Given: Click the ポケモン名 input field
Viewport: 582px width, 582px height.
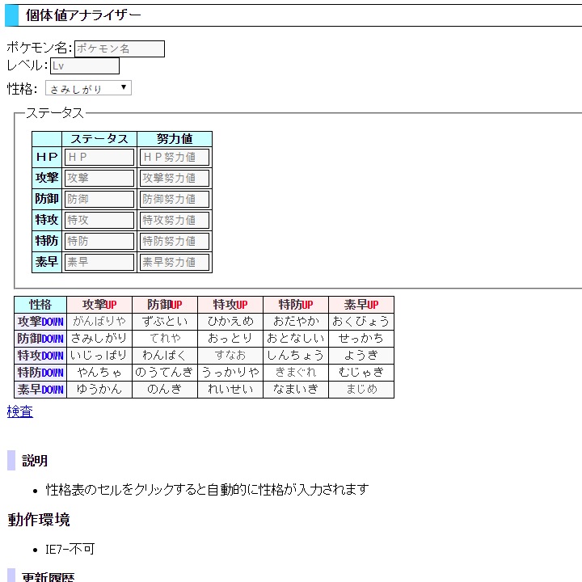Looking at the screenshot, I should (120, 49).
